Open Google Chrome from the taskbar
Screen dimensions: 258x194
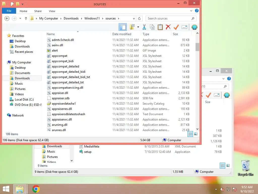pyautogui.click(x=36, y=189)
